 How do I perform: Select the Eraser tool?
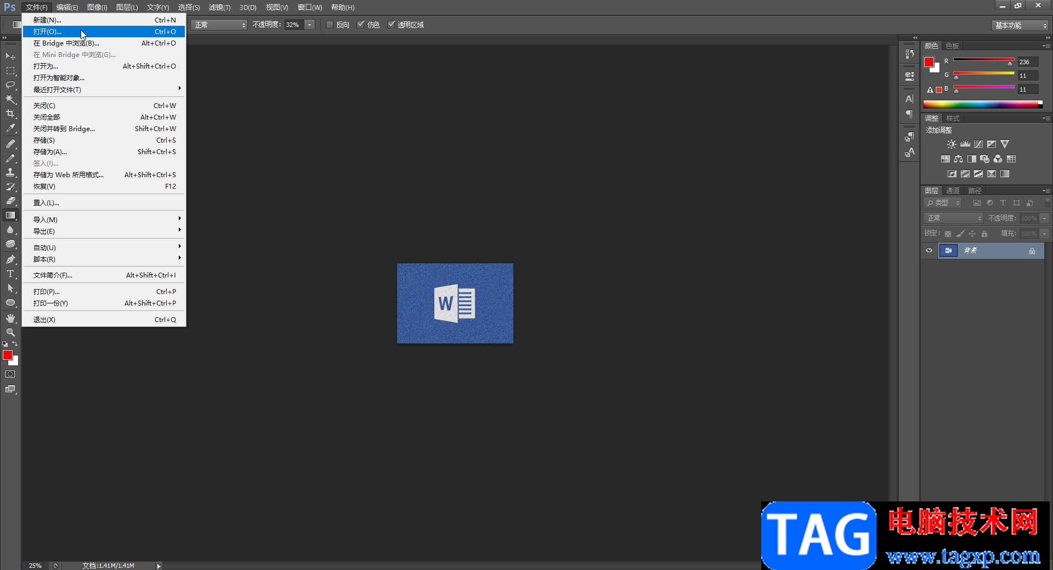pyautogui.click(x=10, y=201)
